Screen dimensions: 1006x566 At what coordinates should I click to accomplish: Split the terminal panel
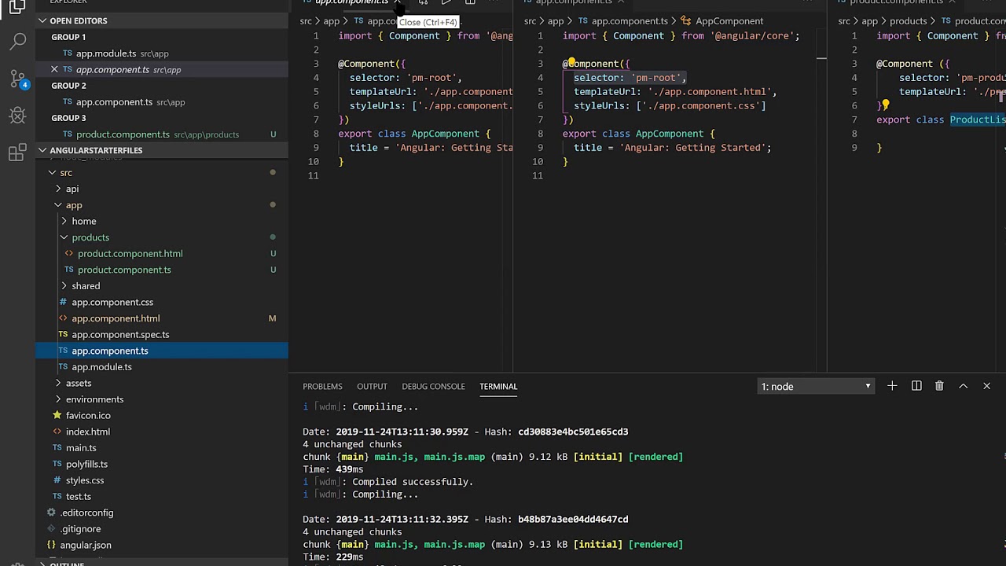tap(916, 386)
